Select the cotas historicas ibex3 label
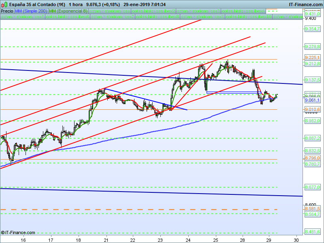Screen dimensions: 324x243 [198, 11]
